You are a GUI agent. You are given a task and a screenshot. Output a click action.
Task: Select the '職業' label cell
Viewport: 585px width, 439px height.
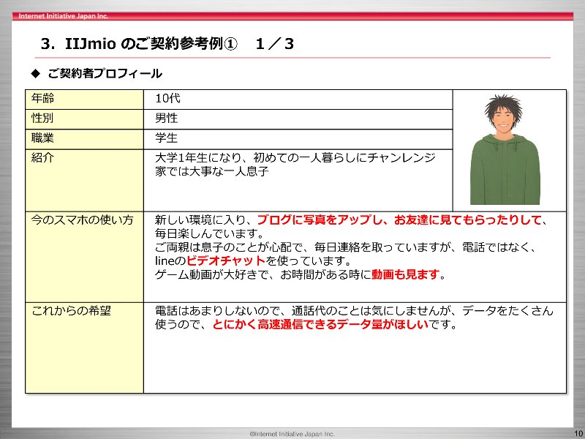(x=84, y=139)
